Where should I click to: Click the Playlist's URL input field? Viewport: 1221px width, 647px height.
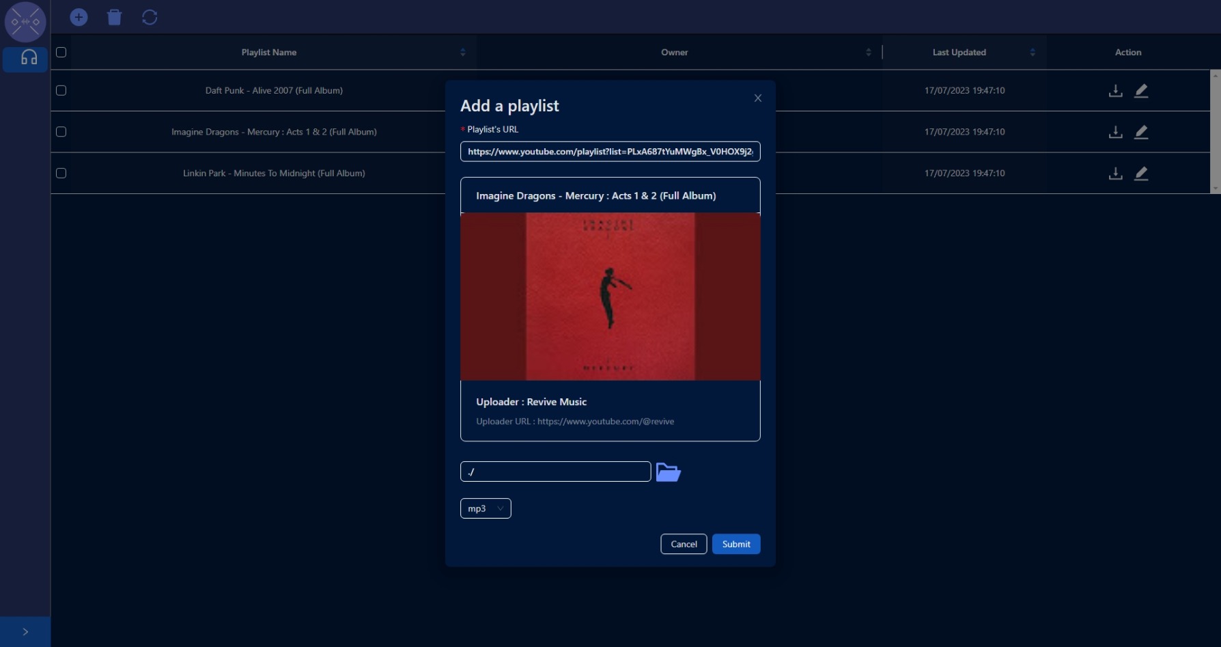click(x=610, y=152)
